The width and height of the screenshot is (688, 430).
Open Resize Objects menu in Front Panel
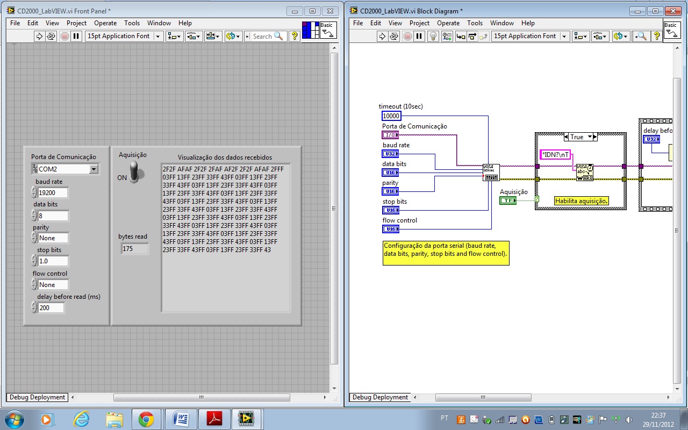(x=213, y=36)
